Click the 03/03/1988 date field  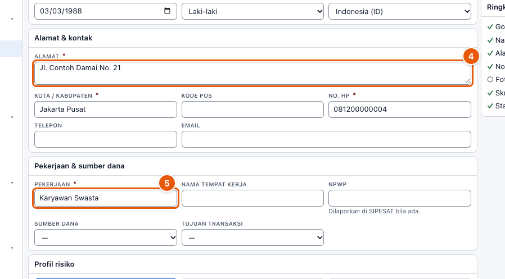coord(106,11)
